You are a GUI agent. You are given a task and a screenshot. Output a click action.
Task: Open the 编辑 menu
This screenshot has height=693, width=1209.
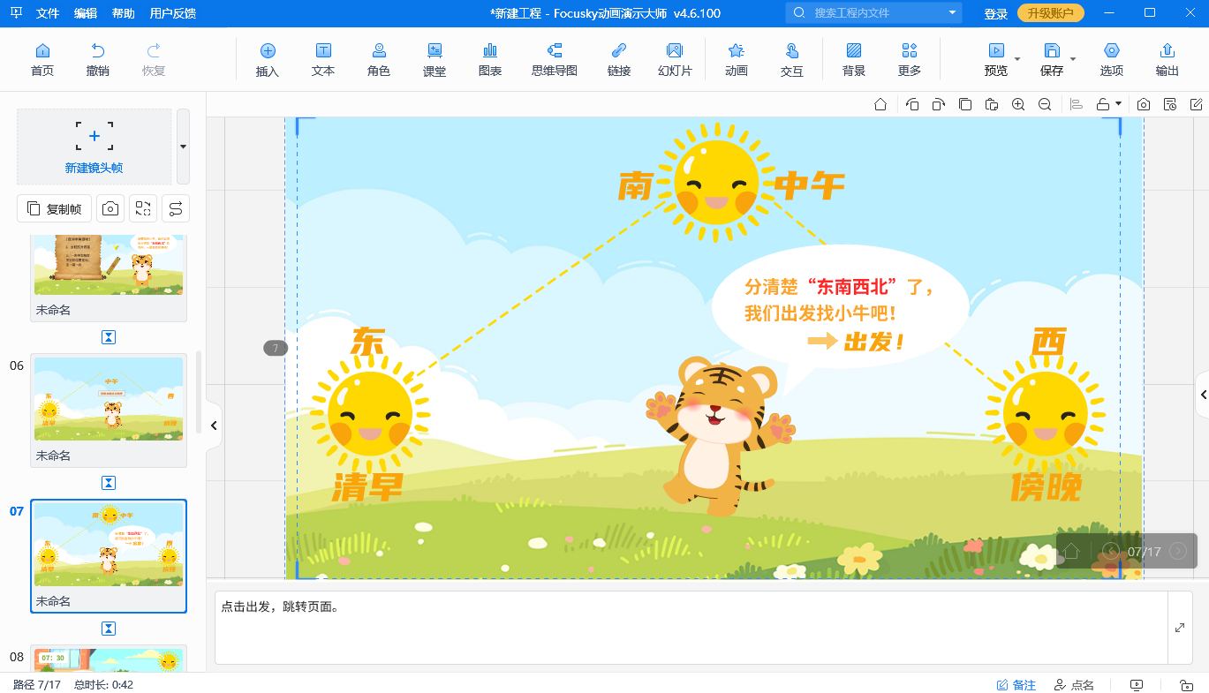click(86, 13)
